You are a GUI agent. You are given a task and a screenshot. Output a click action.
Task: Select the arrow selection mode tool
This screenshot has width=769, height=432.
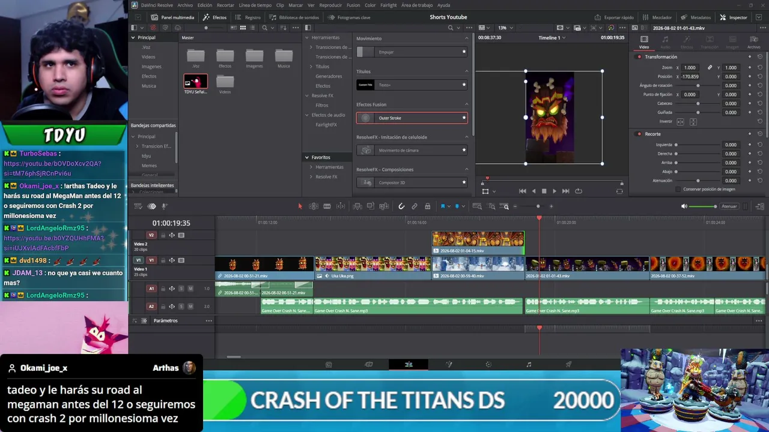(300, 206)
